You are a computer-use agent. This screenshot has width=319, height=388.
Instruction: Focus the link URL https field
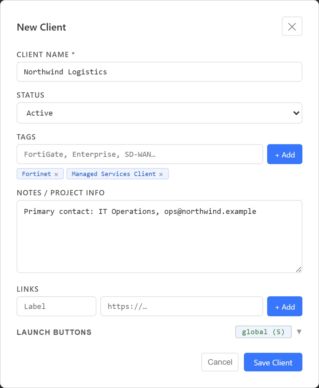pyautogui.click(x=182, y=306)
